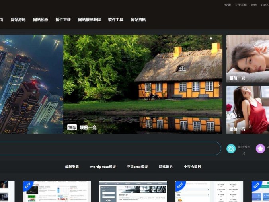
Task: Open the 网站搭建教程 menu item
Action: pos(90,20)
